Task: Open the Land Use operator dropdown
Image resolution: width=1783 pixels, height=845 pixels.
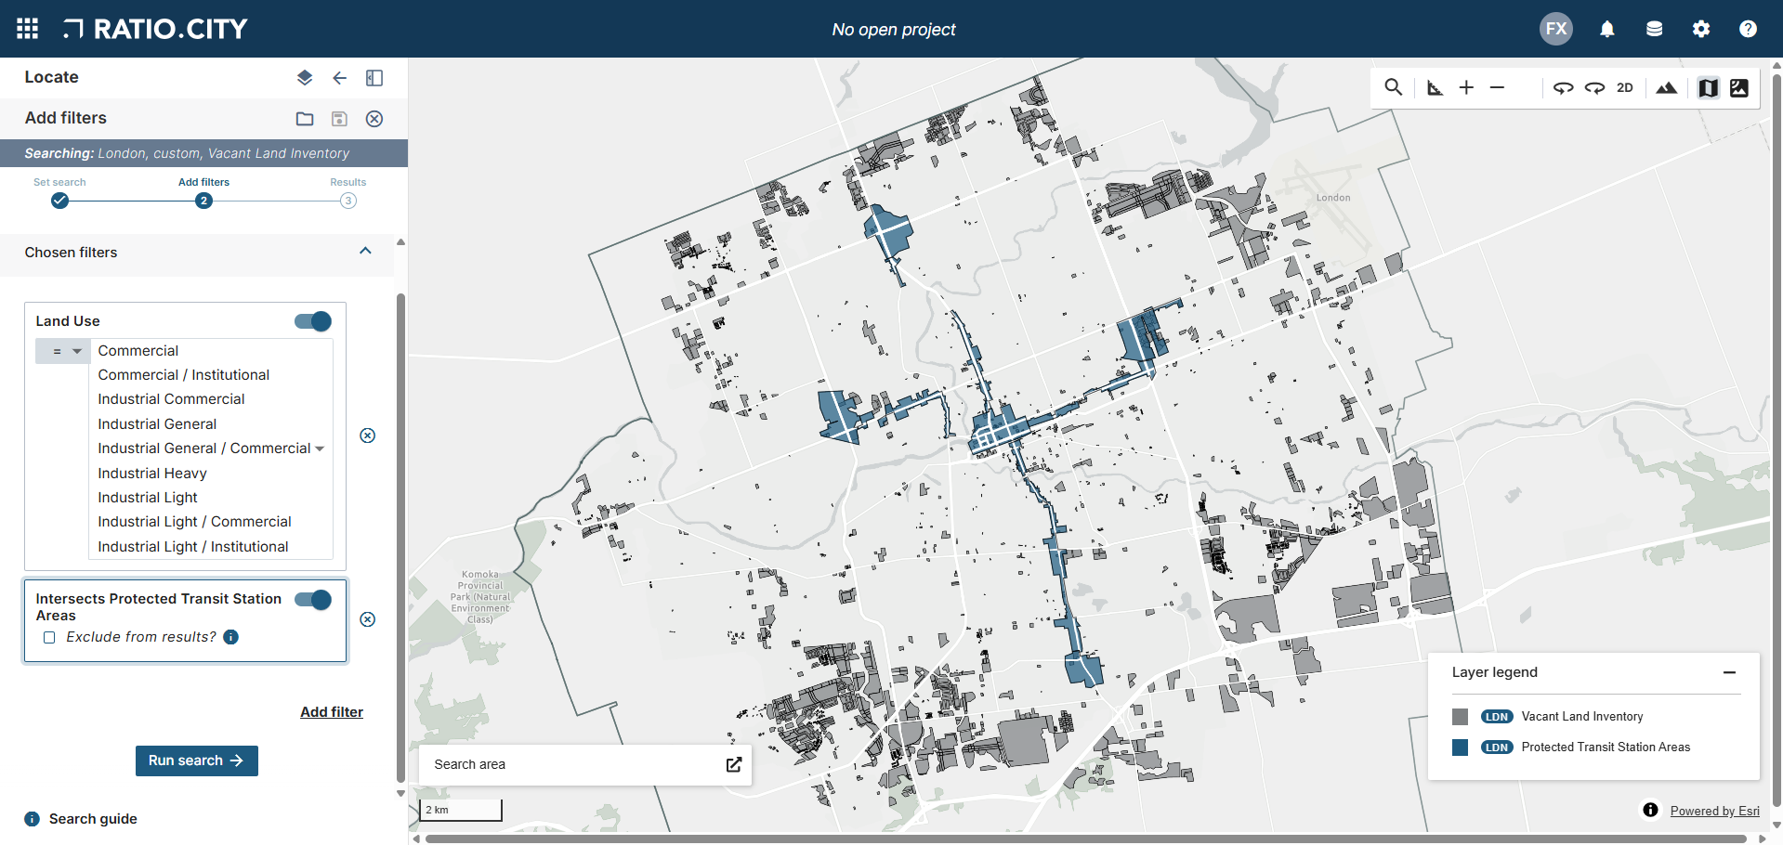Action: pos(62,351)
